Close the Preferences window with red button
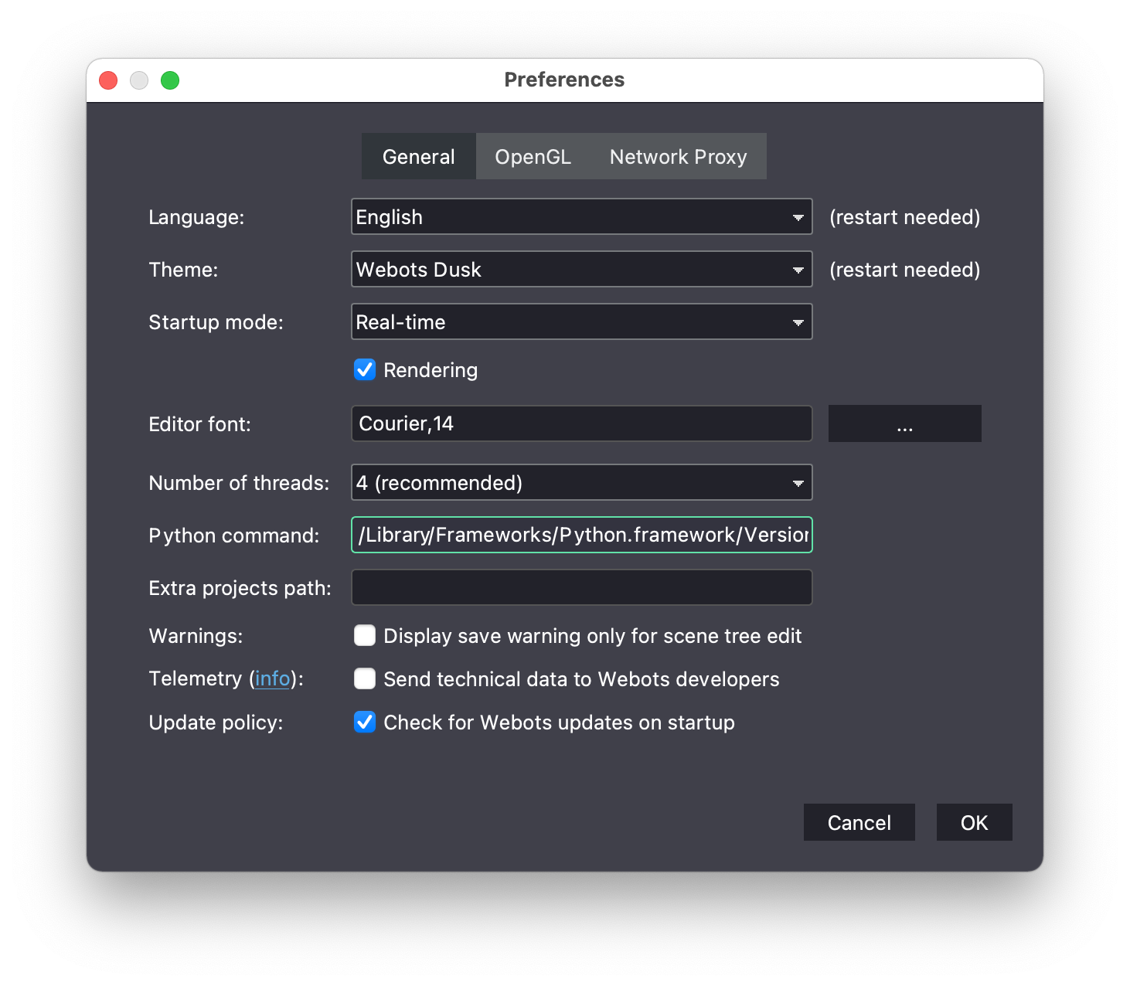Viewport: 1130px width, 986px height. click(108, 80)
